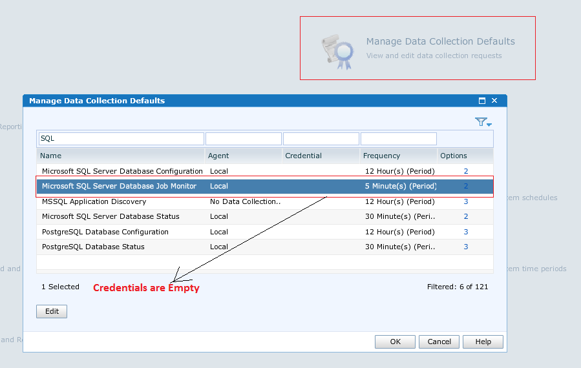Select the PostgreSQL Database Status row

point(265,247)
